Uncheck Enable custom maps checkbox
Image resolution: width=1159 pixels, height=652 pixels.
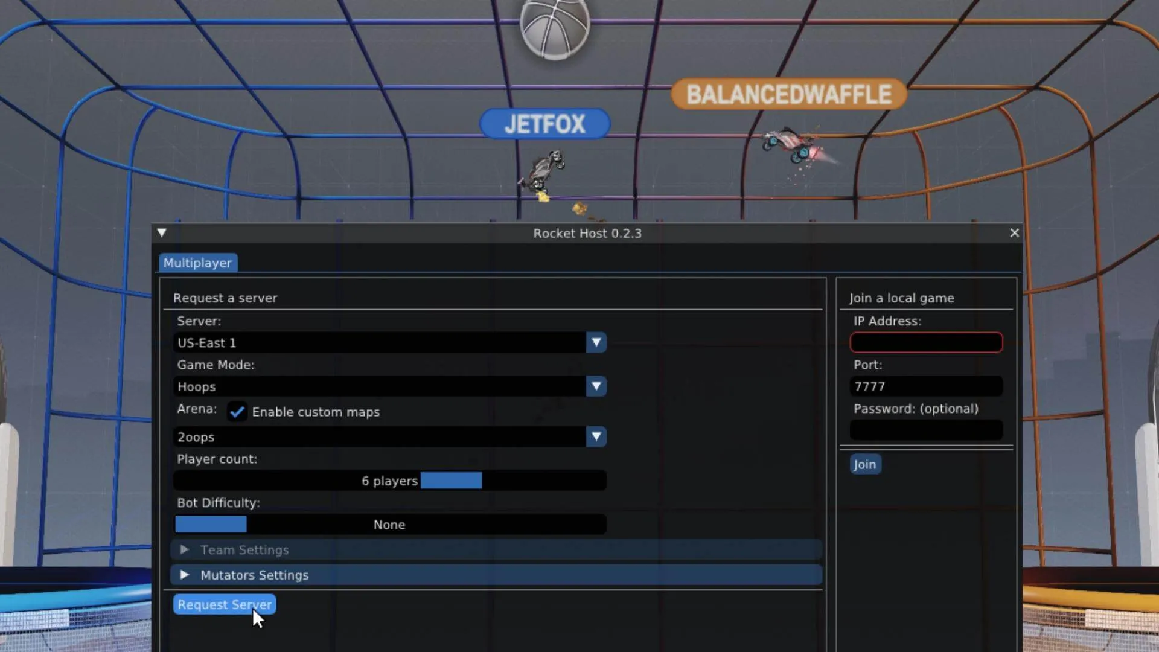[237, 412]
